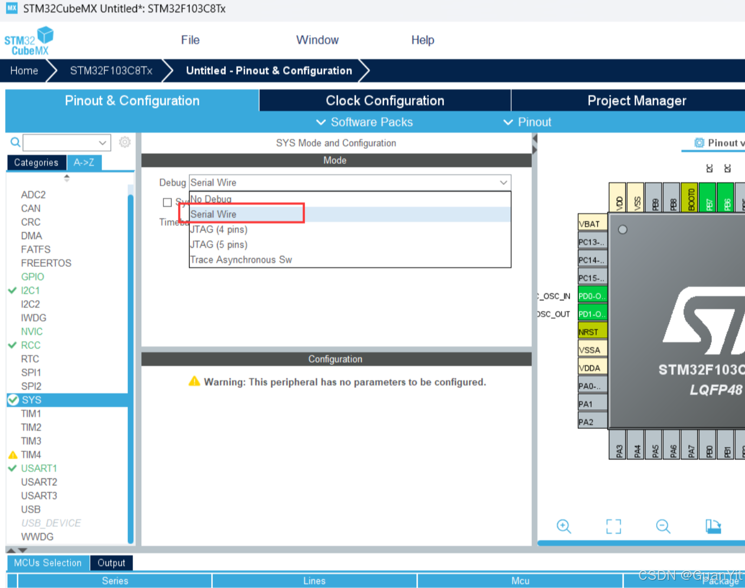Open the Window menu

pyautogui.click(x=317, y=40)
